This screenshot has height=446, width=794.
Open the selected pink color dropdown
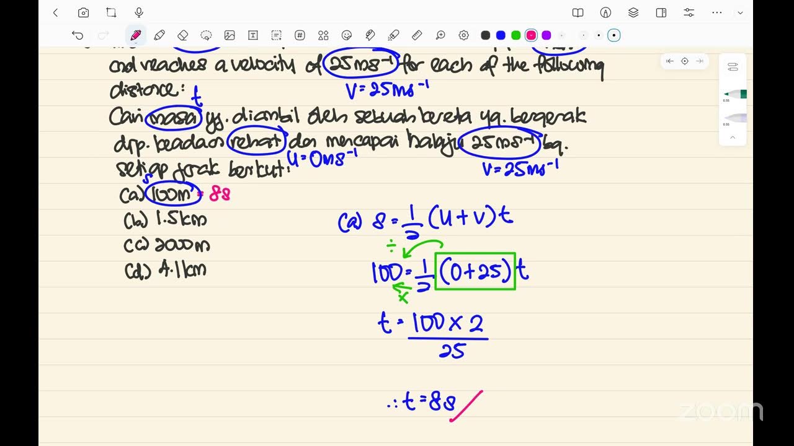[x=531, y=35]
